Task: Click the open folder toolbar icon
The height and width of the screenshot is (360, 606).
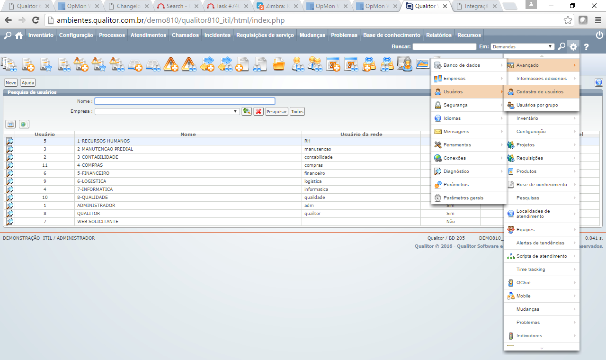Action: (x=279, y=64)
